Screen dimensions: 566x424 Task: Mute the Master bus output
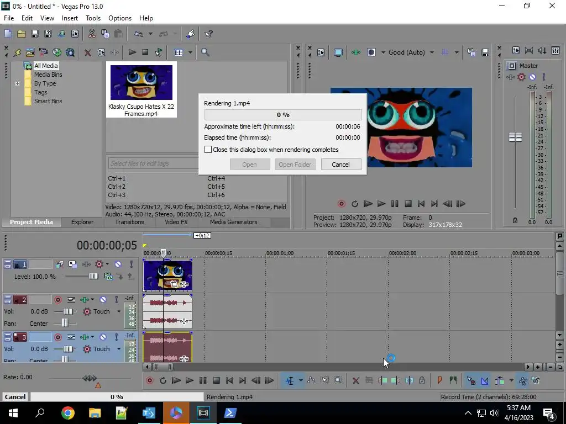532,77
